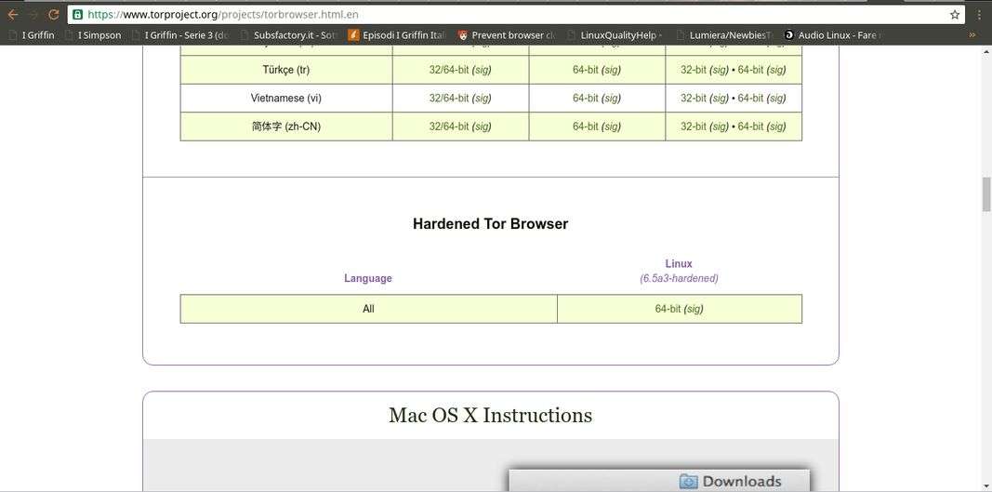Click the Audio Linux bookmark round icon
This screenshot has height=492, width=992.
pos(788,35)
